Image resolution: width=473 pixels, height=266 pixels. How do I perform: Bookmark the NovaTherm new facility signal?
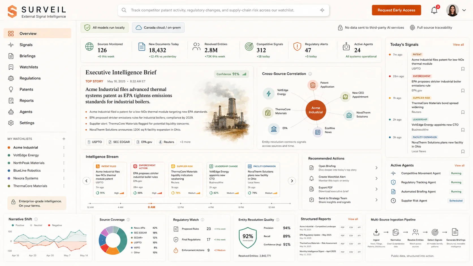tap(463, 152)
